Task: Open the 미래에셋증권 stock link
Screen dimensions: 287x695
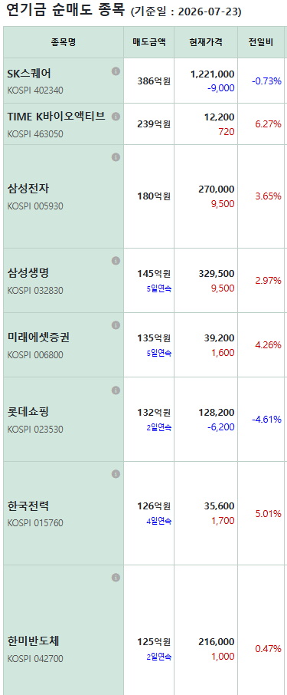Action: [38, 338]
